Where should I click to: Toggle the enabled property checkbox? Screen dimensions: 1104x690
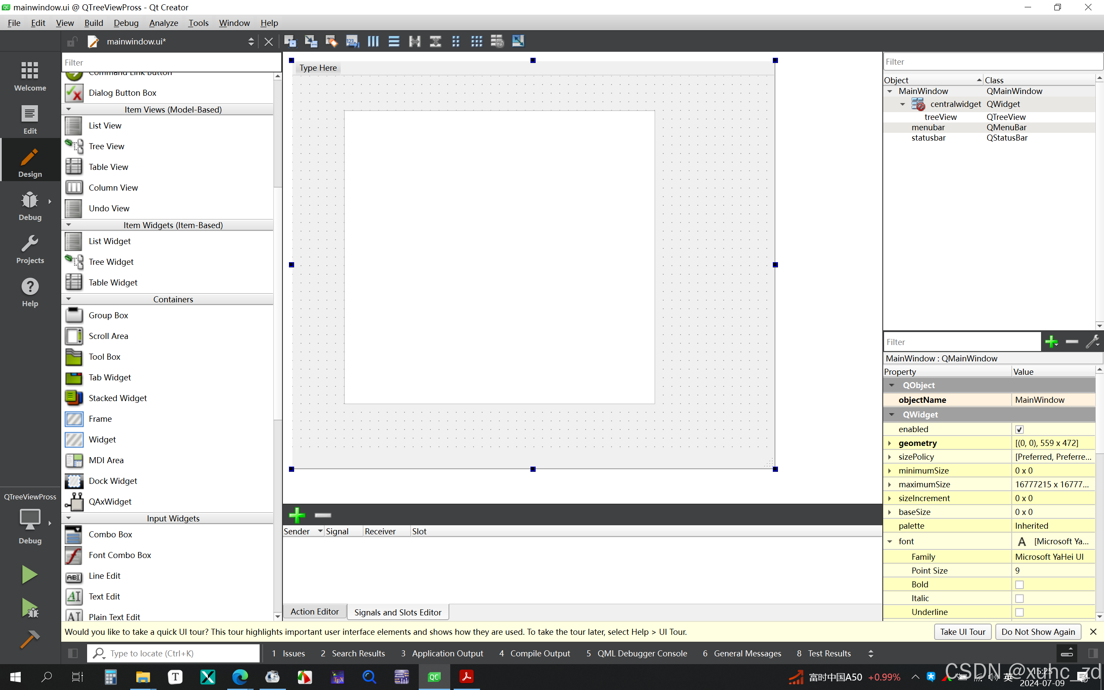(1019, 430)
